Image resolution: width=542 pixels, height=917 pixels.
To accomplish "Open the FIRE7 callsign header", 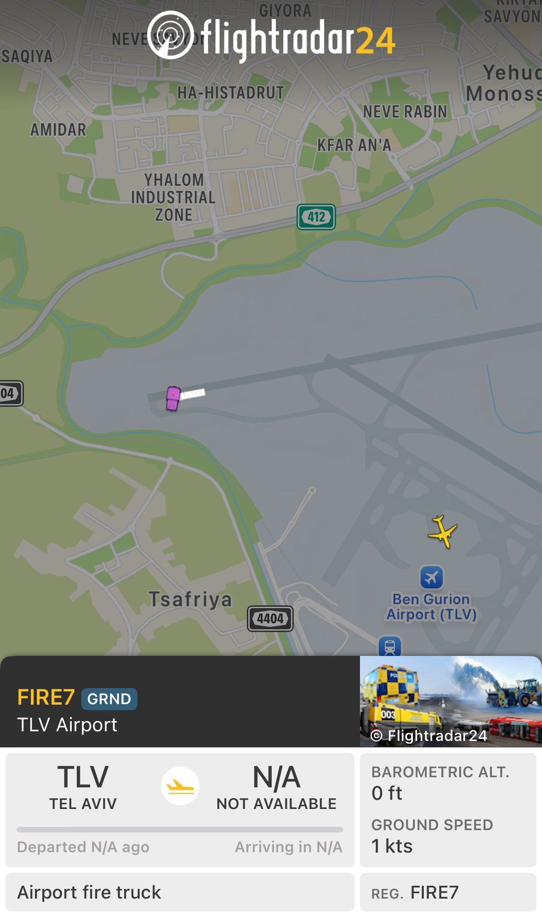I will (x=46, y=697).
